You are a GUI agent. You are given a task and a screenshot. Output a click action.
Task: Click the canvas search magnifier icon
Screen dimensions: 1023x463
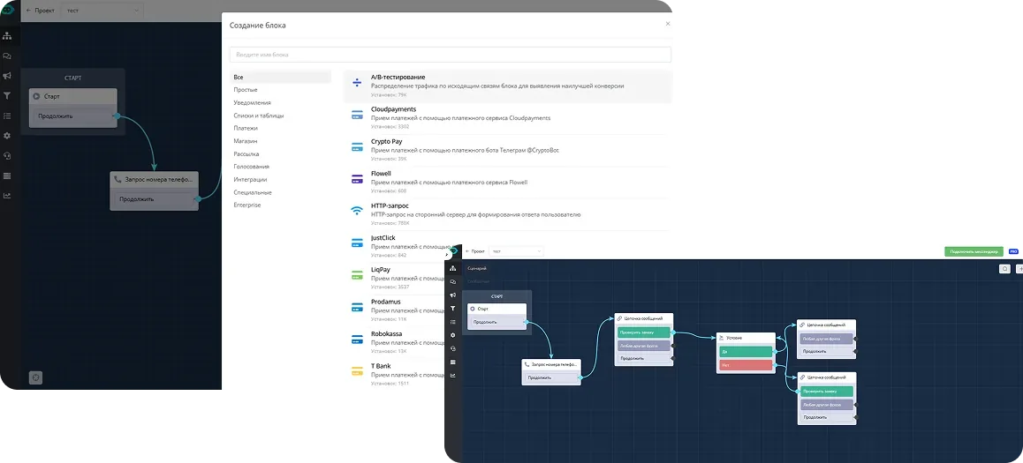tap(1005, 268)
